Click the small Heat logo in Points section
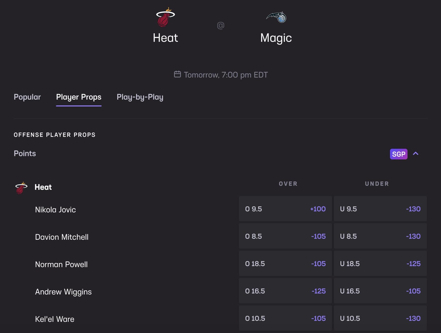The width and height of the screenshot is (441, 333). point(21,188)
